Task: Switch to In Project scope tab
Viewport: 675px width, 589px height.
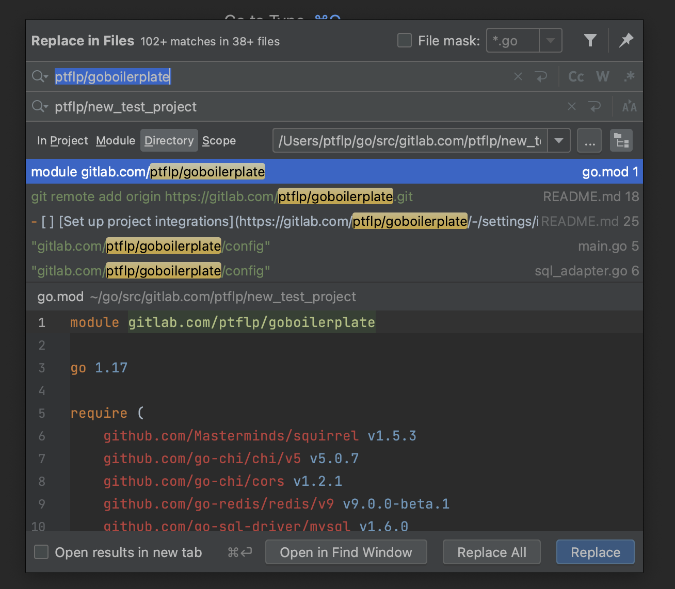Action: [x=62, y=141]
